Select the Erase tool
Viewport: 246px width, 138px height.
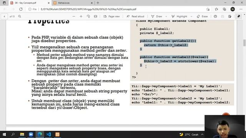(x=202, y=16)
